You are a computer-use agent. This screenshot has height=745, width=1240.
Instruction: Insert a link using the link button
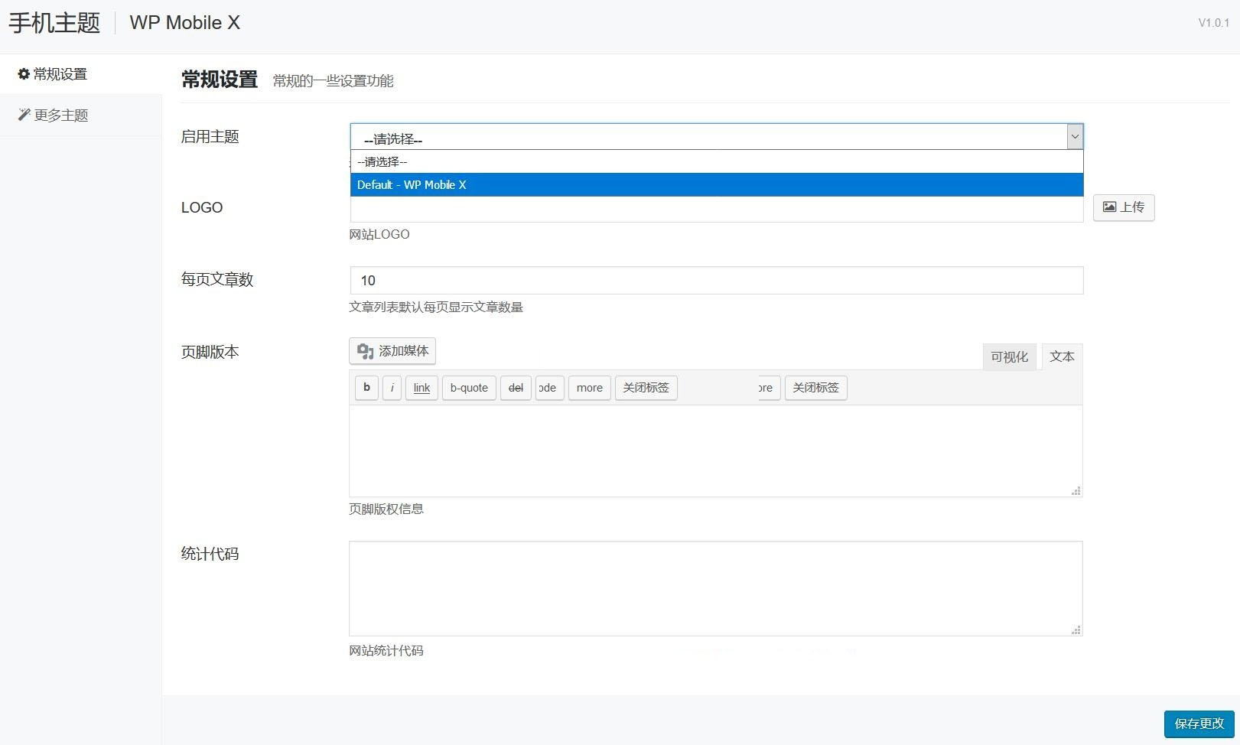[x=421, y=388]
